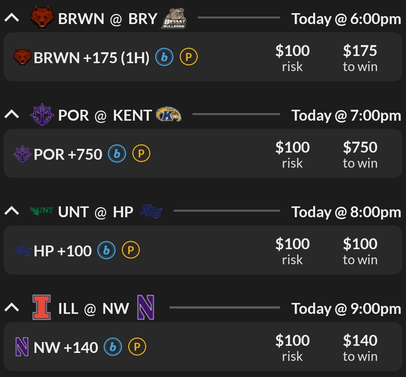Click the blue 'b' badge beside POR +750

click(x=117, y=154)
